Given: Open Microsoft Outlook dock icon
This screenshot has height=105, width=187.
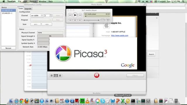Looking at the screenshot, I should click(128, 101).
